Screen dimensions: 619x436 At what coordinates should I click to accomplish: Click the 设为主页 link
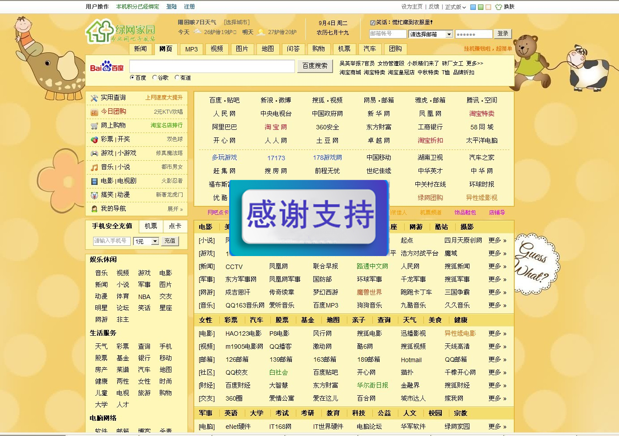coord(412,7)
